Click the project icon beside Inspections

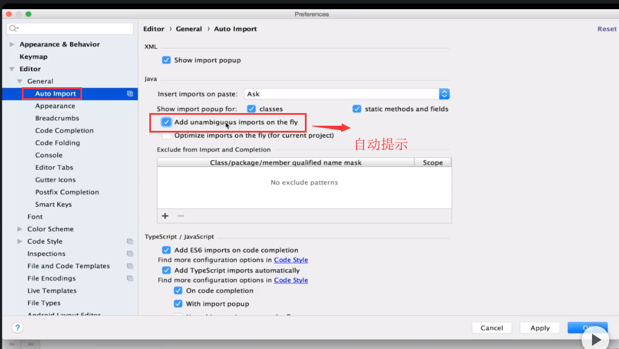(x=130, y=254)
